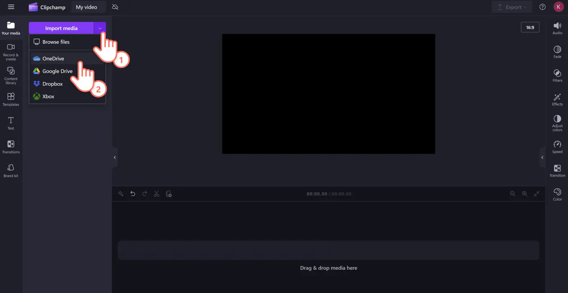Click the duplicate clip icon

169,194
